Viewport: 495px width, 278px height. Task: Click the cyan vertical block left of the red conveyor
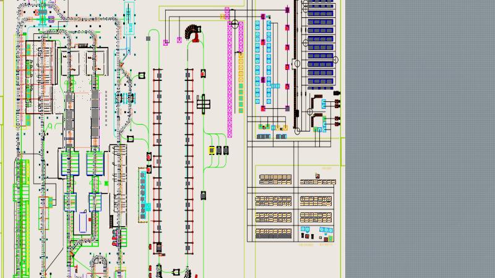click(143, 192)
